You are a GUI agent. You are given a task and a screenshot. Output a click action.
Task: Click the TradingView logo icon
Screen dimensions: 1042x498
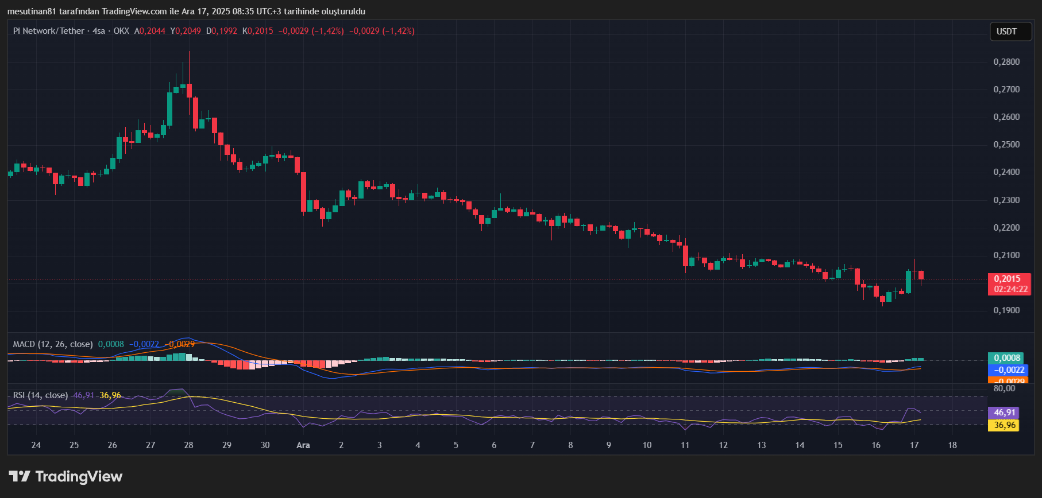[20, 477]
